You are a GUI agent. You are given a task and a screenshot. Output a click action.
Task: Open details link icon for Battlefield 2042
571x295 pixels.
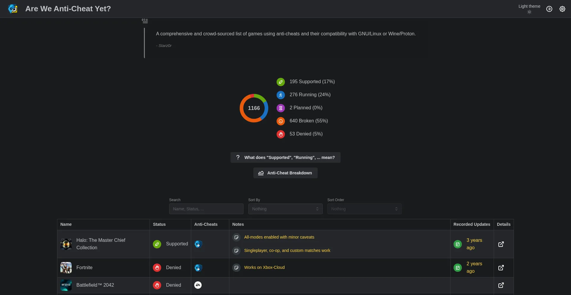pyautogui.click(x=501, y=285)
